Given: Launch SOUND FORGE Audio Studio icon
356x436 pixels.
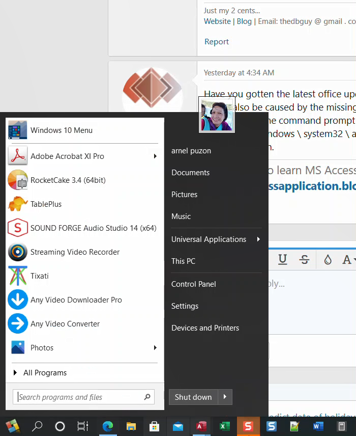Looking at the screenshot, I should point(18,228).
